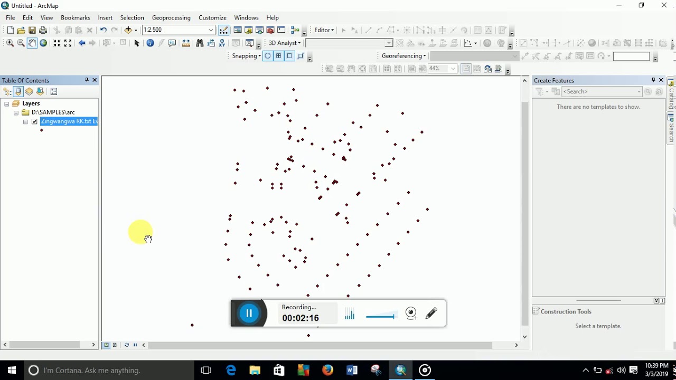Pause the screen recording
Image resolution: width=676 pixels, height=380 pixels.
[x=249, y=313]
